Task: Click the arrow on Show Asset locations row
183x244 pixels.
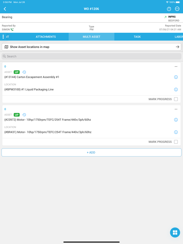Action: (x=178, y=47)
